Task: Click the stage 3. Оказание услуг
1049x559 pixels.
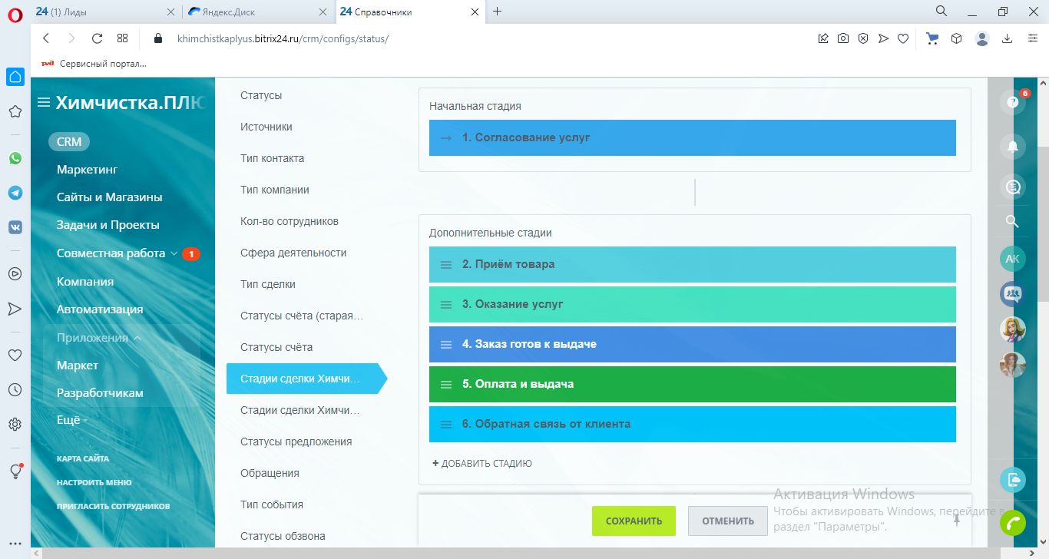Action: (x=693, y=304)
